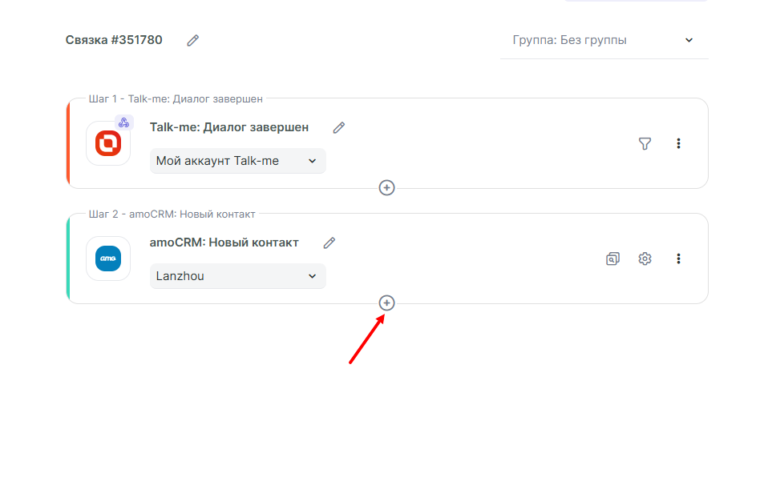
Task: Open the three-dot menu for step 2
Action: coord(678,259)
